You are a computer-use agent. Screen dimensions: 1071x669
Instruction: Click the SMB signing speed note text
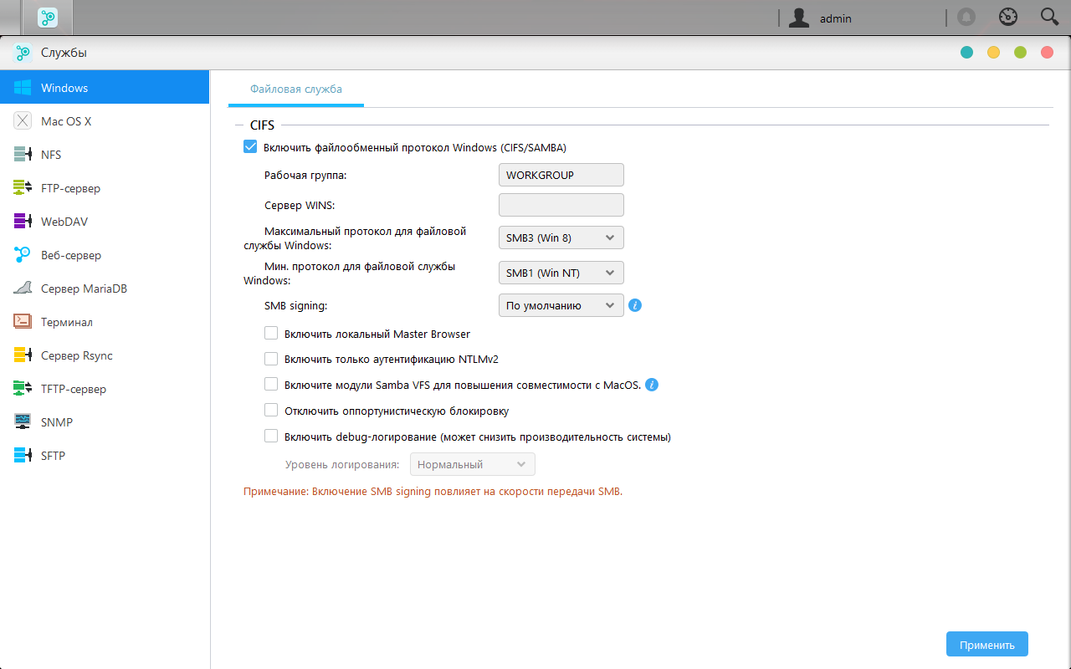tap(433, 492)
